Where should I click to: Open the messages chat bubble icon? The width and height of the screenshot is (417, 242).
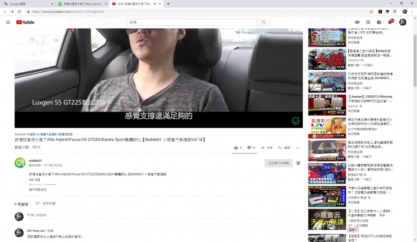pos(379,23)
